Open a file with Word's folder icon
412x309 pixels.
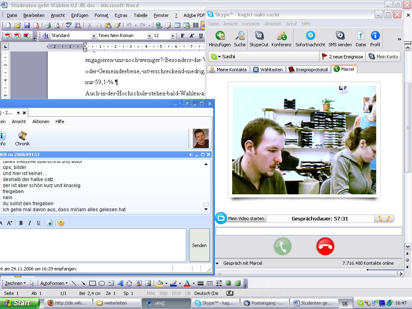pos(17,25)
